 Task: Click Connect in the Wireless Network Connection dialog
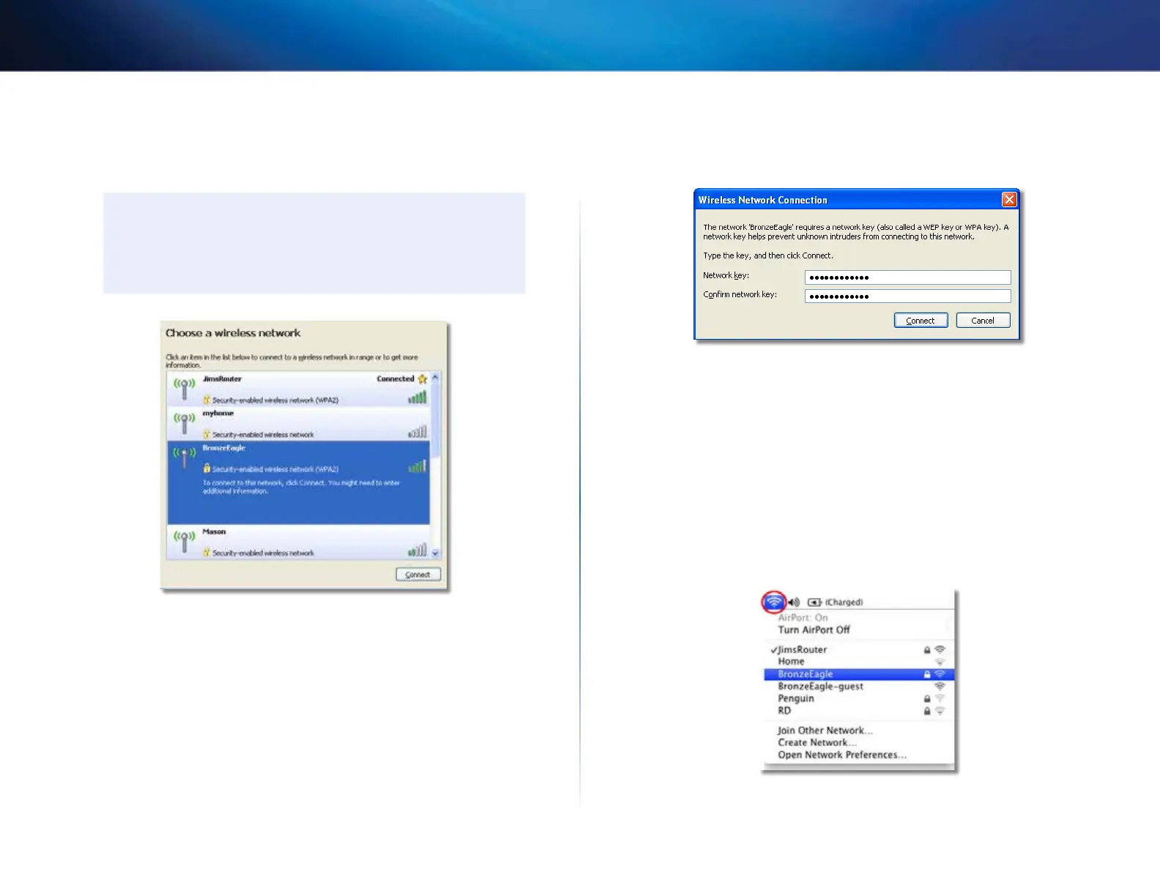[921, 321]
